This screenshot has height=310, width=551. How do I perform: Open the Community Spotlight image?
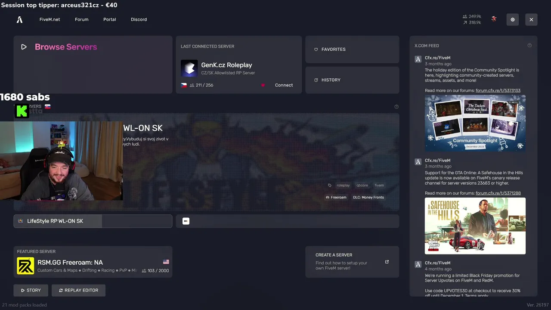pos(475,123)
